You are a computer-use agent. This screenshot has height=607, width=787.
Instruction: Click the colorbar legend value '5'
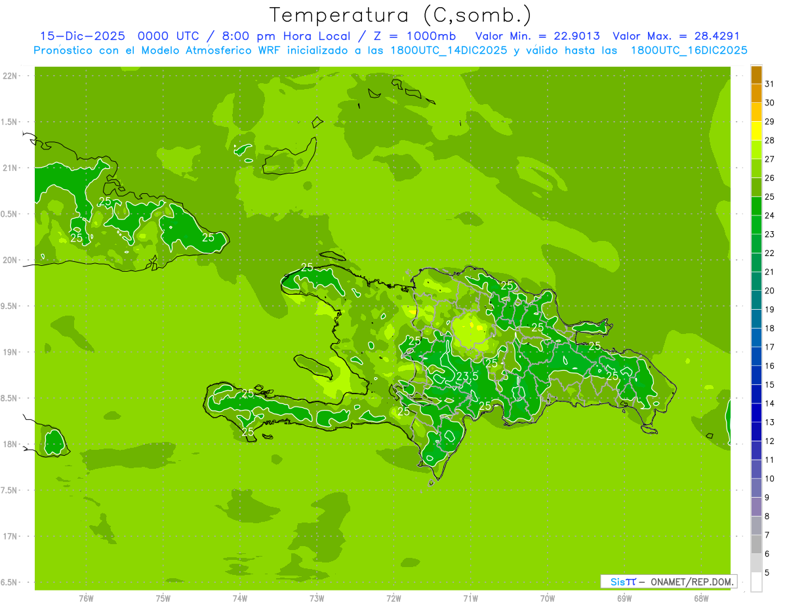[767, 573]
